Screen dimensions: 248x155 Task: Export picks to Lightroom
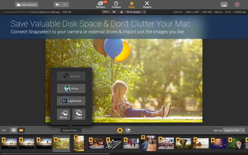point(71,101)
